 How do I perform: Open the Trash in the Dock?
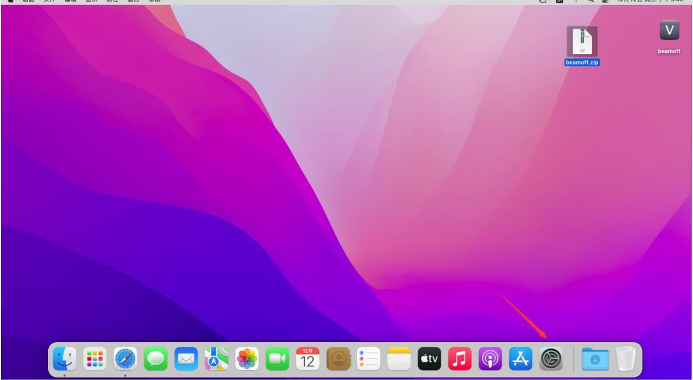[626, 359]
